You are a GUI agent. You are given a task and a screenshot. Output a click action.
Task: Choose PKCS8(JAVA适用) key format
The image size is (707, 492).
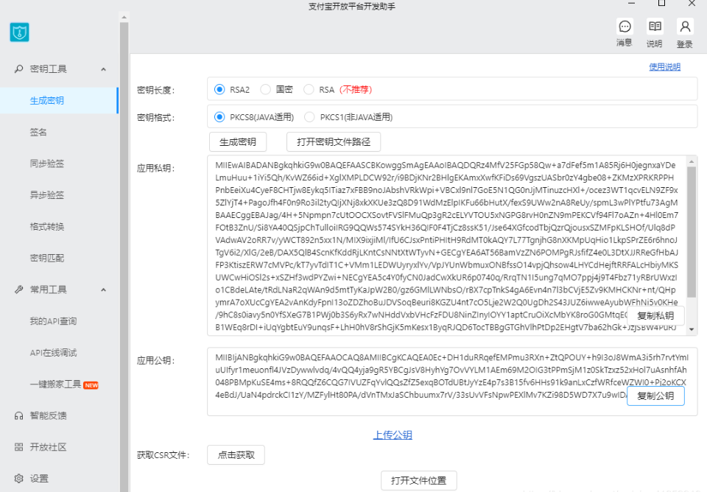pos(219,117)
